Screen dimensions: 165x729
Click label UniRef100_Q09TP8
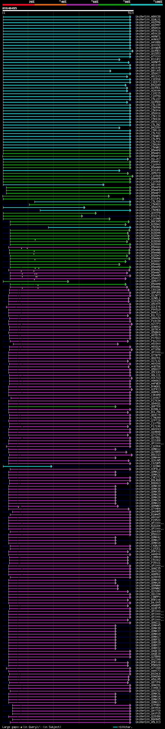pos(148,213)
